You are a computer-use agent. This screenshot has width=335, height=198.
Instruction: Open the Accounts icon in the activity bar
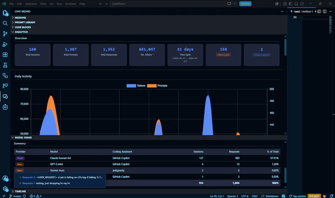tap(5, 178)
